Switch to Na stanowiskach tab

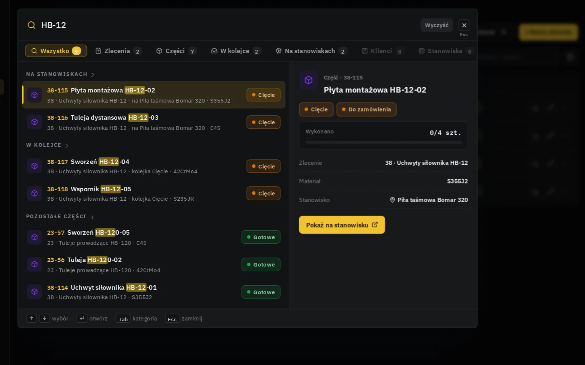click(311, 51)
